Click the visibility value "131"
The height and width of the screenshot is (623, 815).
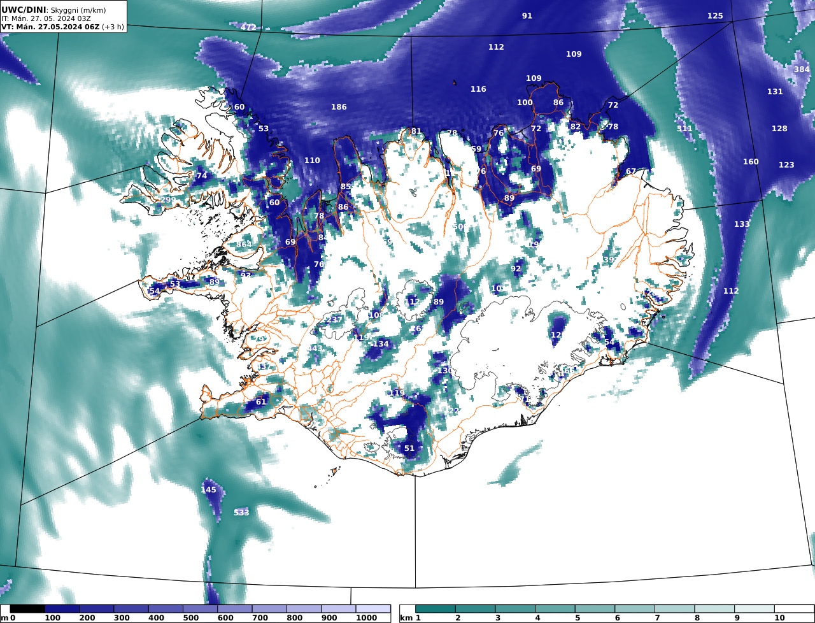coord(775,92)
